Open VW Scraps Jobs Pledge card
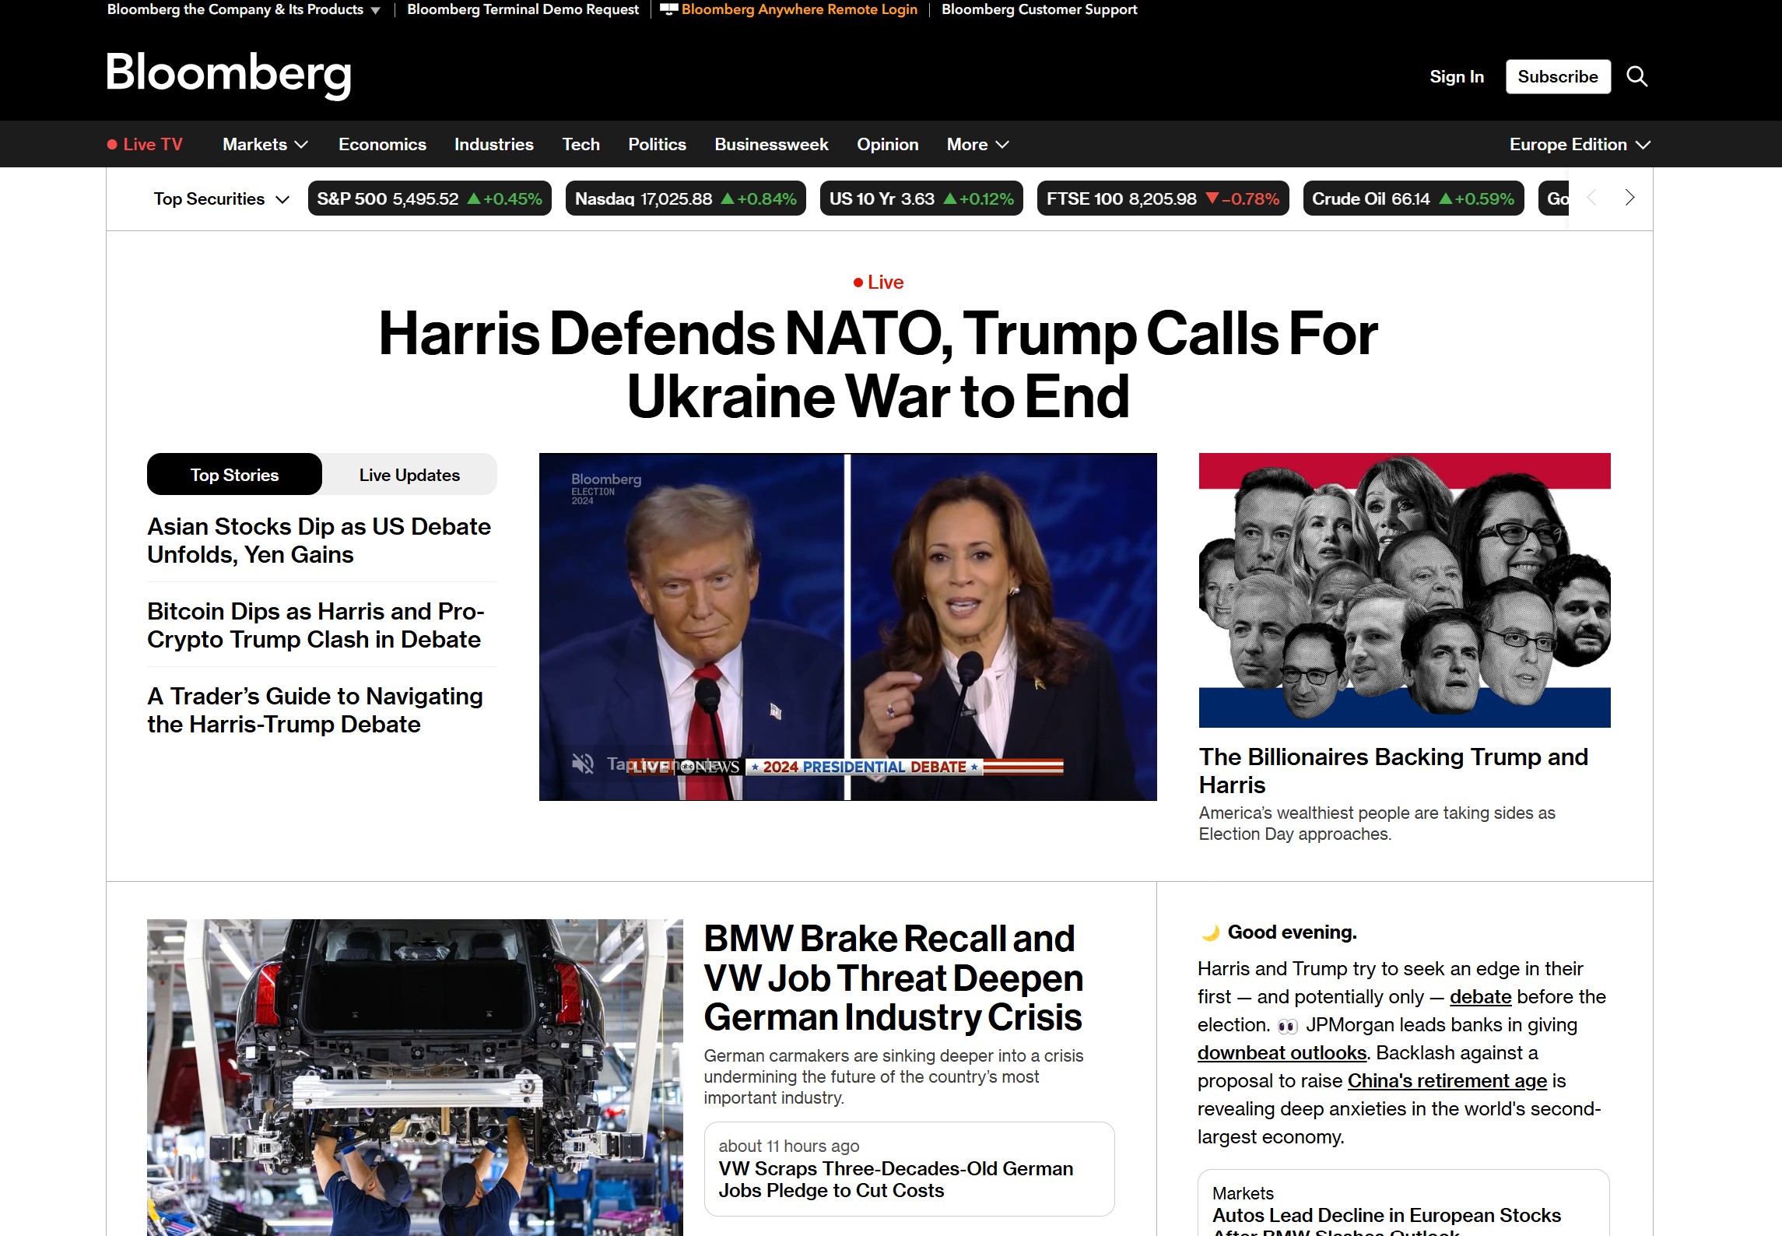The image size is (1782, 1236). point(909,1168)
